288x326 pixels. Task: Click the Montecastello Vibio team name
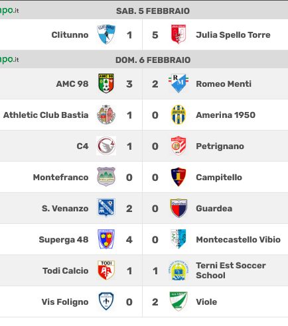click(238, 240)
